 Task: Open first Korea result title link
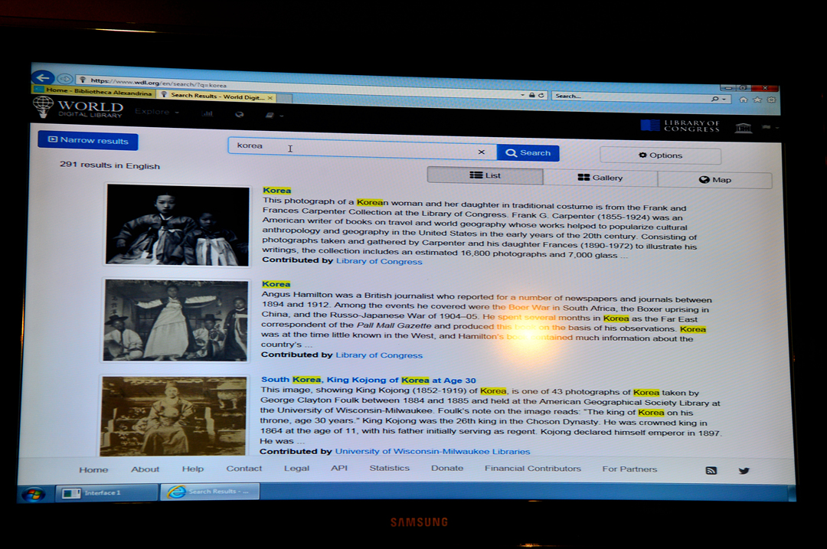click(277, 191)
